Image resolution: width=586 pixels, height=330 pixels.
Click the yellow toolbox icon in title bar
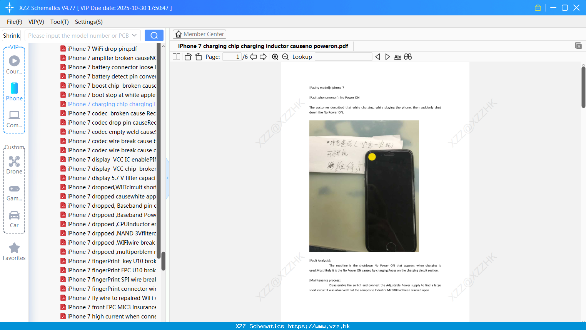click(538, 8)
